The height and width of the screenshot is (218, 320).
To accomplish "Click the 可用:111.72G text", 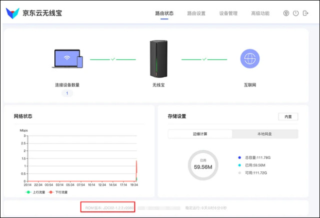I will coord(256,173).
